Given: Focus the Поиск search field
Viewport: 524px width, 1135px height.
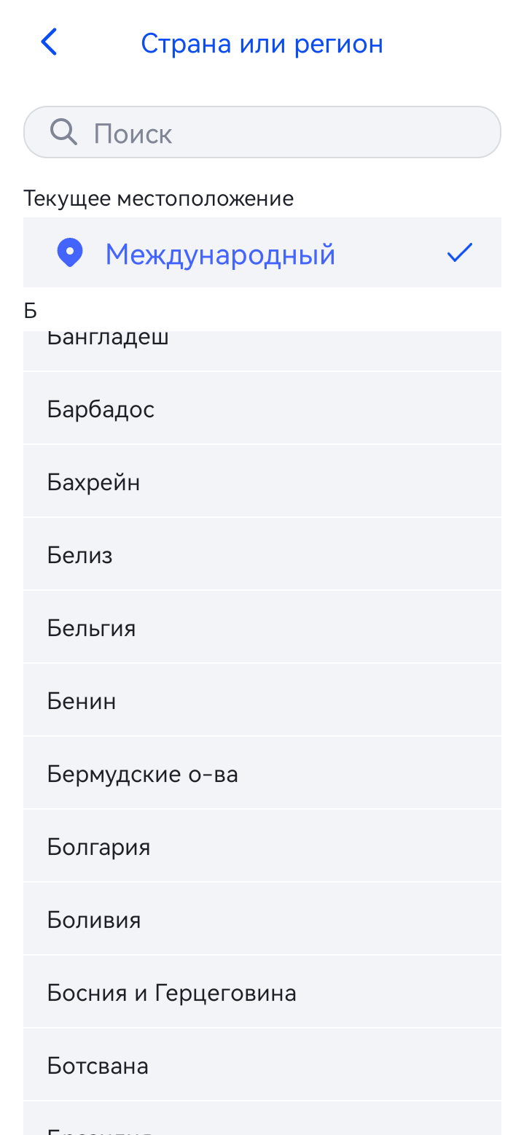Looking at the screenshot, I should click(x=262, y=132).
